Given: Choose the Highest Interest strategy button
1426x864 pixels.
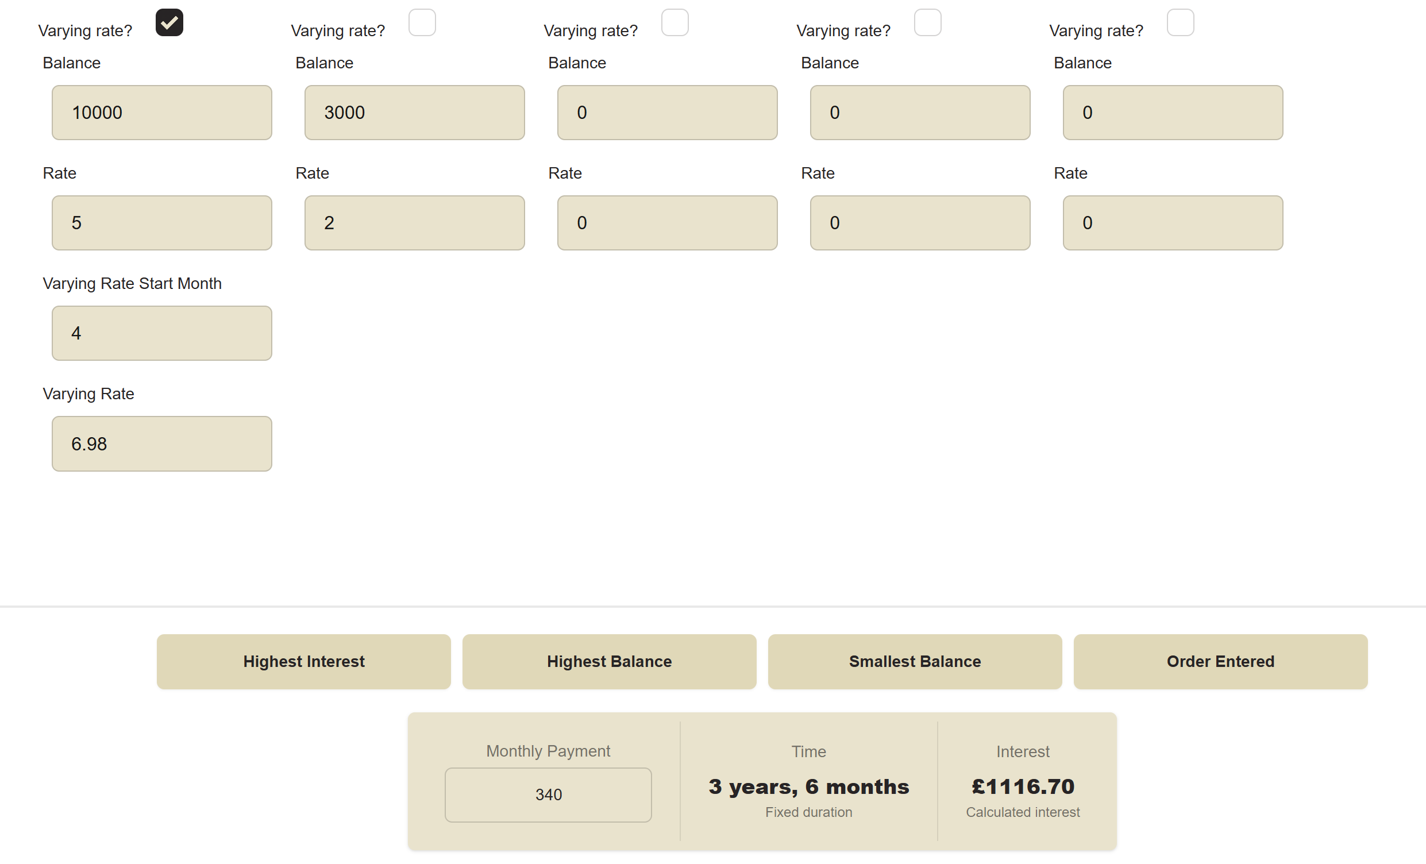Looking at the screenshot, I should coord(303,661).
